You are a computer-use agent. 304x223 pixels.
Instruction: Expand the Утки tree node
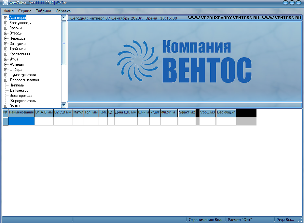(6, 59)
